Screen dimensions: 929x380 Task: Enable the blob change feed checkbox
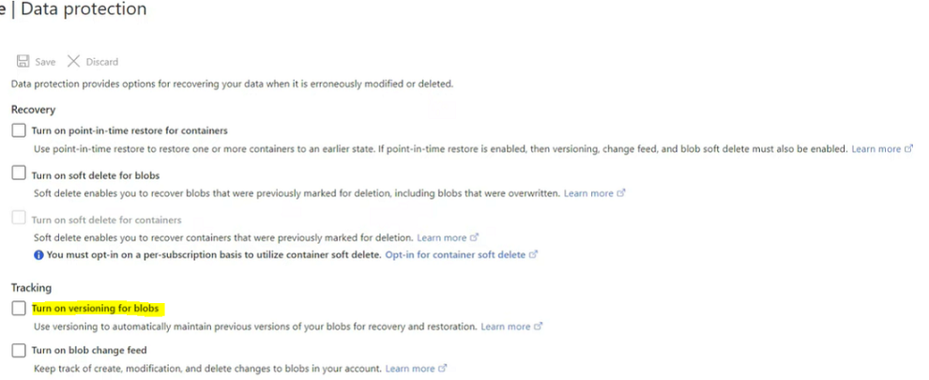[19, 350]
